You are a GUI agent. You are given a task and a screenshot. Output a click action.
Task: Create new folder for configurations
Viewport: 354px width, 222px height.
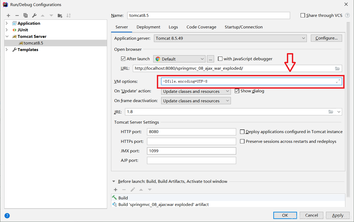click(60, 16)
